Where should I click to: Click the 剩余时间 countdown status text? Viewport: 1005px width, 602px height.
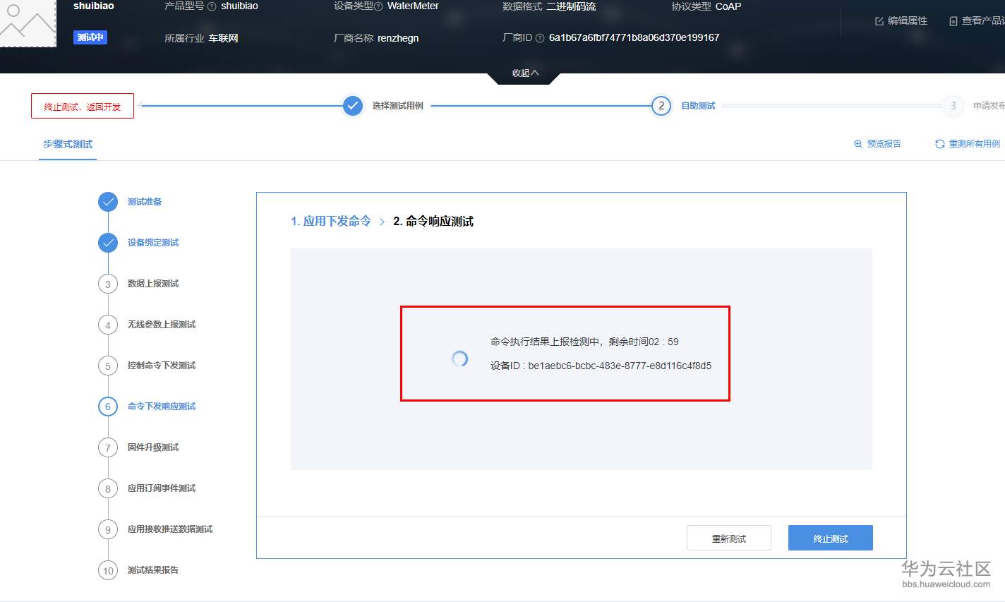tap(584, 342)
